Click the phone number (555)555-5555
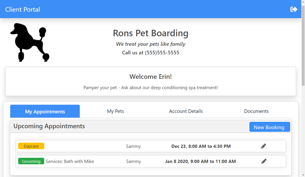The image size is (305, 177). point(162,53)
